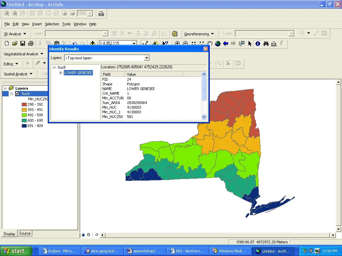Switch to Layout View page icon
This screenshot has width=342, height=256.
click(88, 235)
